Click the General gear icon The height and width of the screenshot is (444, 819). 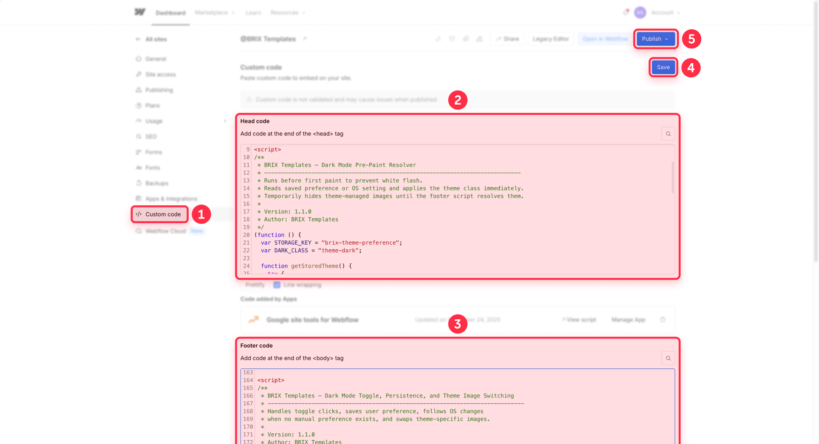139,59
